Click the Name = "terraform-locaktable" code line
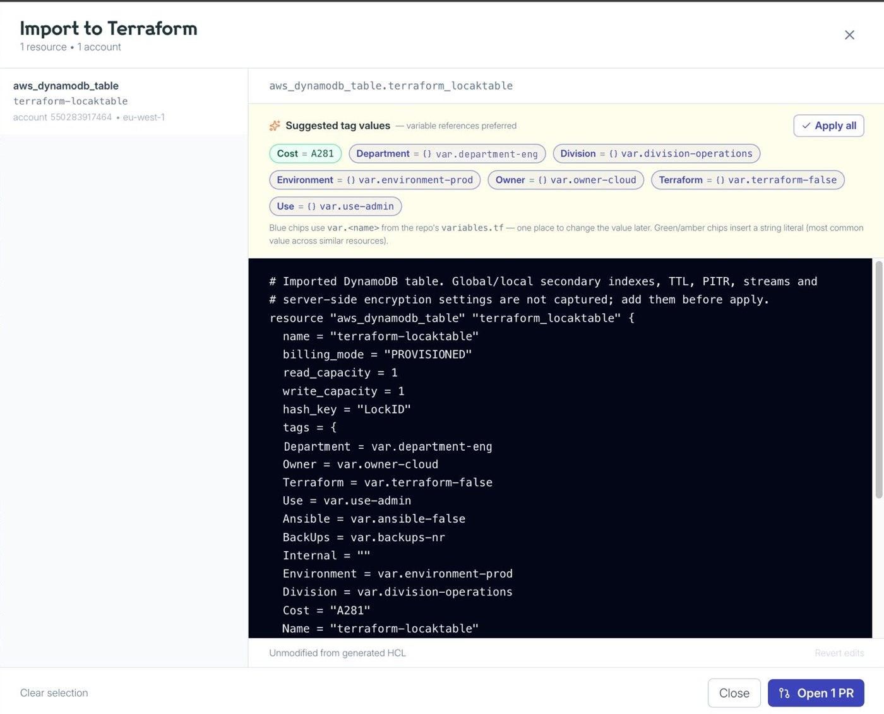The image size is (884, 714). [380, 629]
